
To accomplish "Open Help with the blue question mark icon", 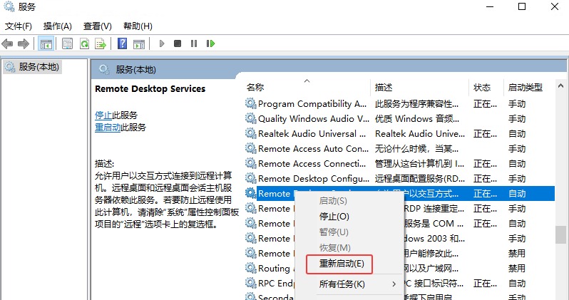I will [122, 43].
